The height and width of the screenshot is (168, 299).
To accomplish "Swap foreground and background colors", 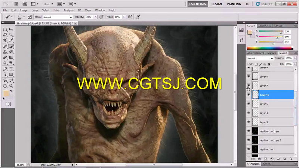I will click(12, 91).
